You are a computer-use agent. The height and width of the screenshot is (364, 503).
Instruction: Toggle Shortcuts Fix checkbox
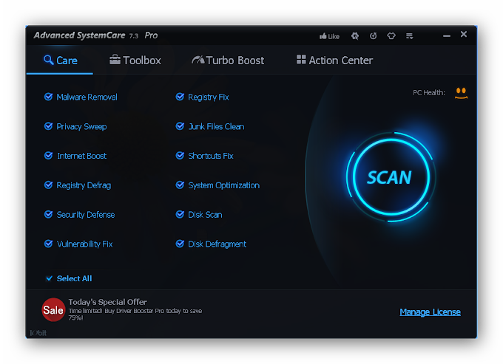click(x=180, y=156)
